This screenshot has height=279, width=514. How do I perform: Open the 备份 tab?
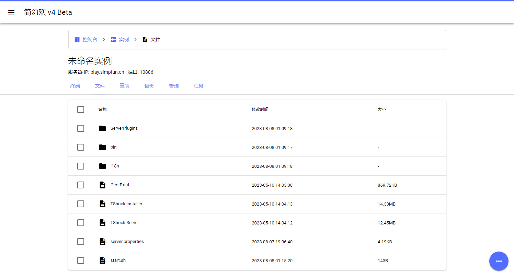tap(149, 86)
